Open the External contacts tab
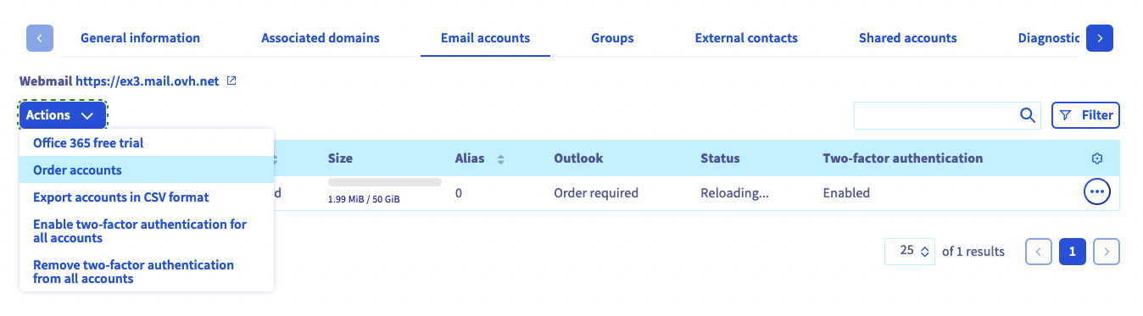The image size is (1143, 316). (x=746, y=38)
